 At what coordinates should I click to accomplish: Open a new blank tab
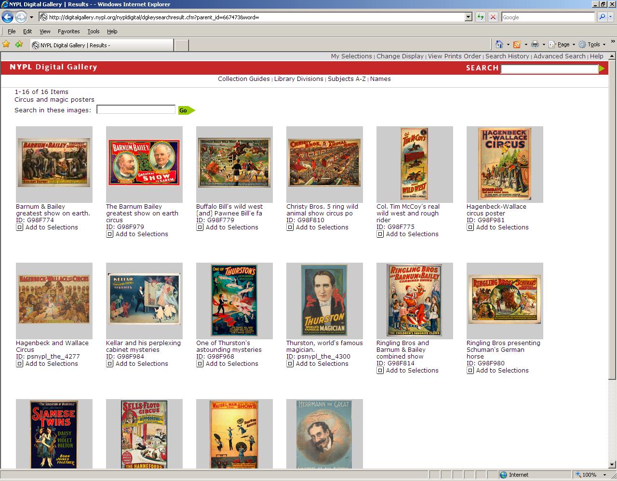pyautogui.click(x=181, y=45)
